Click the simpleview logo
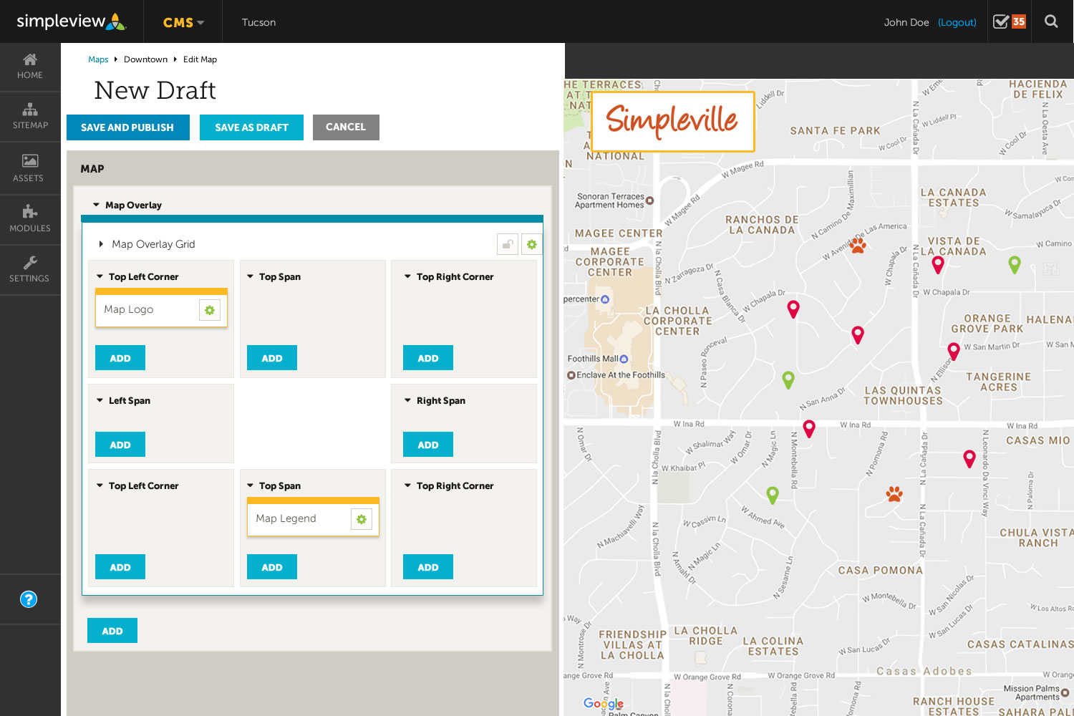Viewport: 1074px width, 716px height. point(72,21)
